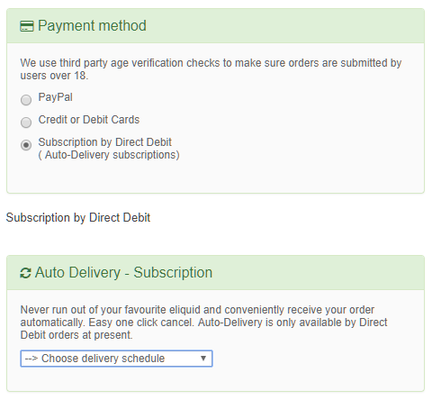Screen dimensions: 432x400
Task: Open the Choose delivery schedule dropdown
Action: click(116, 359)
